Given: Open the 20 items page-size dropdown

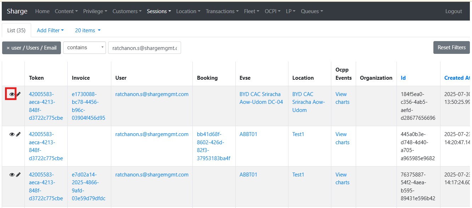Looking at the screenshot, I should [88, 30].
